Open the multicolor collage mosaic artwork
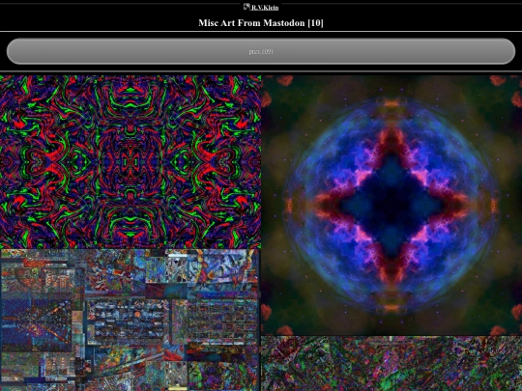The image size is (522, 391). click(130, 320)
